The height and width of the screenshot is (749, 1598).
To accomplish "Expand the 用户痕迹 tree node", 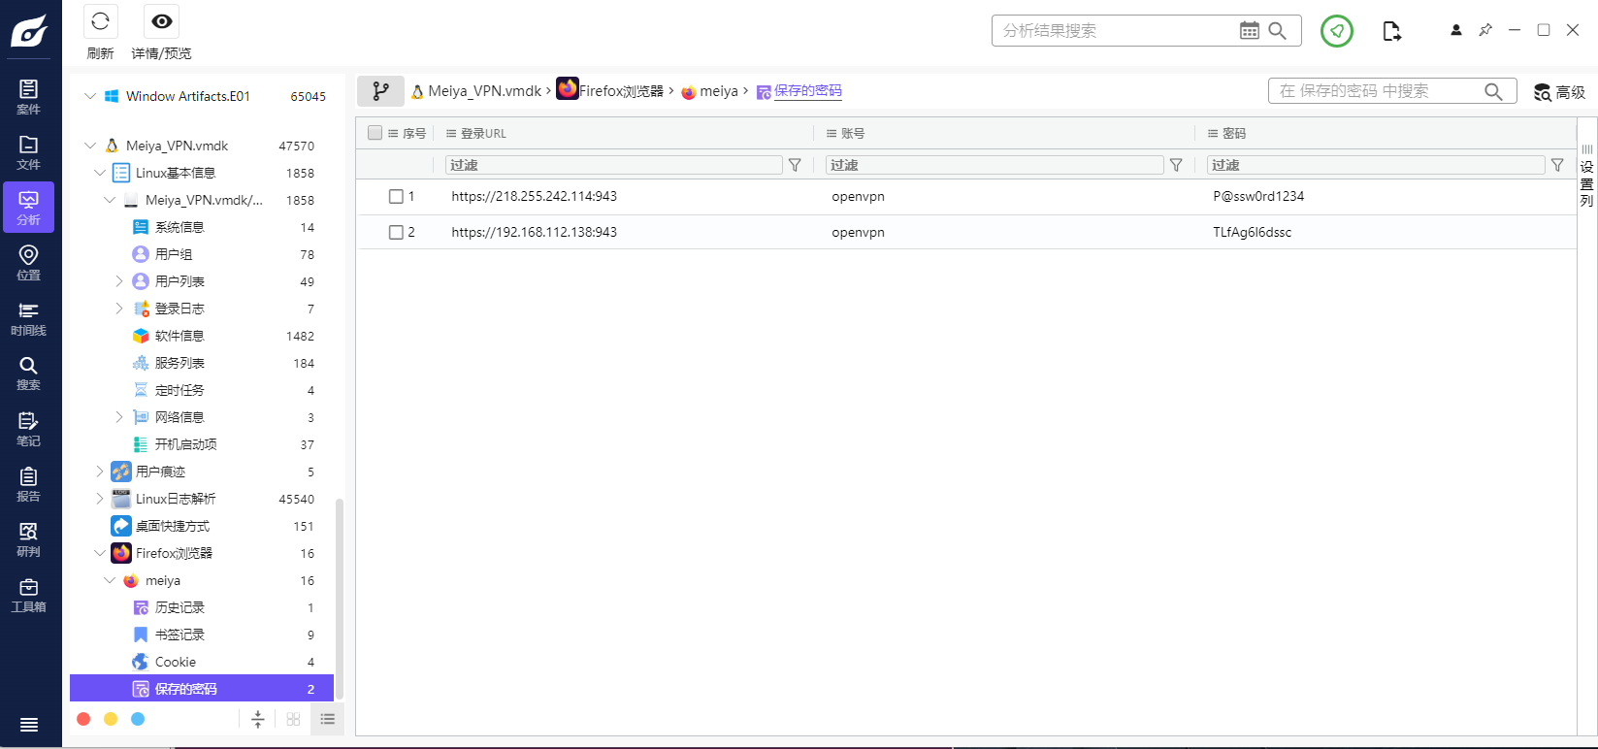I will (100, 472).
